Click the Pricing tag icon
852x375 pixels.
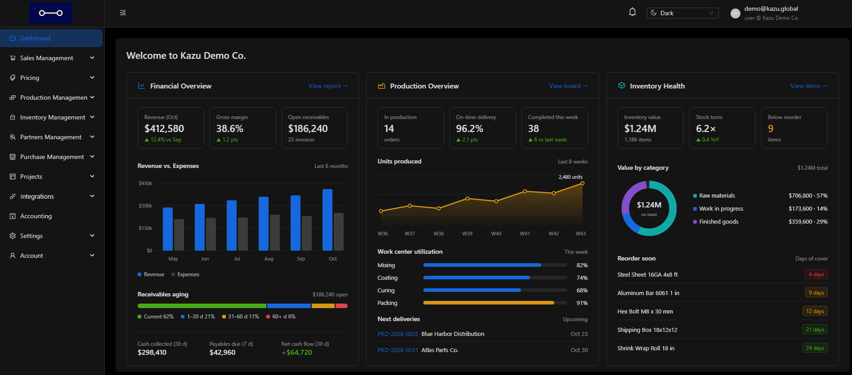coord(13,78)
